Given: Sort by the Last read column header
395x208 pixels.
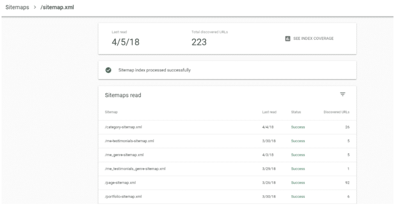Looking at the screenshot, I should pyautogui.click(x=269, y=112).
